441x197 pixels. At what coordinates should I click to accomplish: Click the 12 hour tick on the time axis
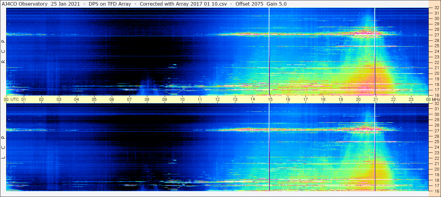217,99
